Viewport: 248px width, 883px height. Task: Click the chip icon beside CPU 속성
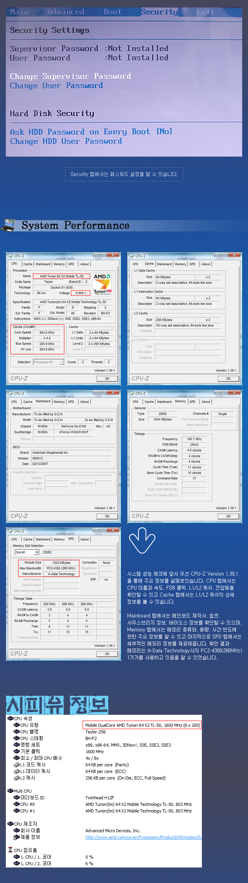[x=10, y=718]
